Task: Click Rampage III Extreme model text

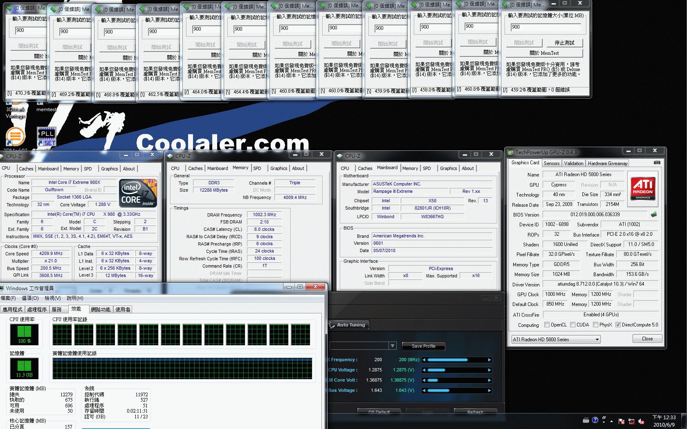Action: click(x=393, y=191)
